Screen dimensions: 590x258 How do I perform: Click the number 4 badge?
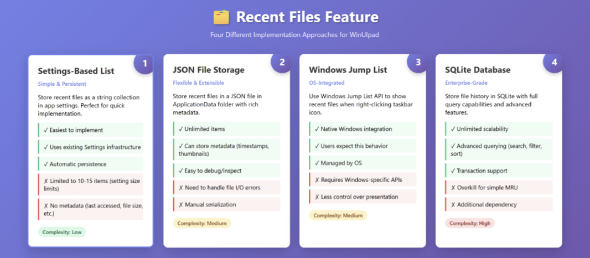554,63
